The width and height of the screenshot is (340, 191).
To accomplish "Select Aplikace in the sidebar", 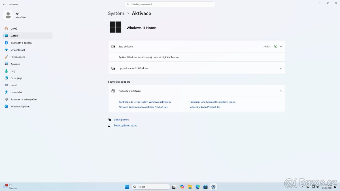I will (15, 64).
